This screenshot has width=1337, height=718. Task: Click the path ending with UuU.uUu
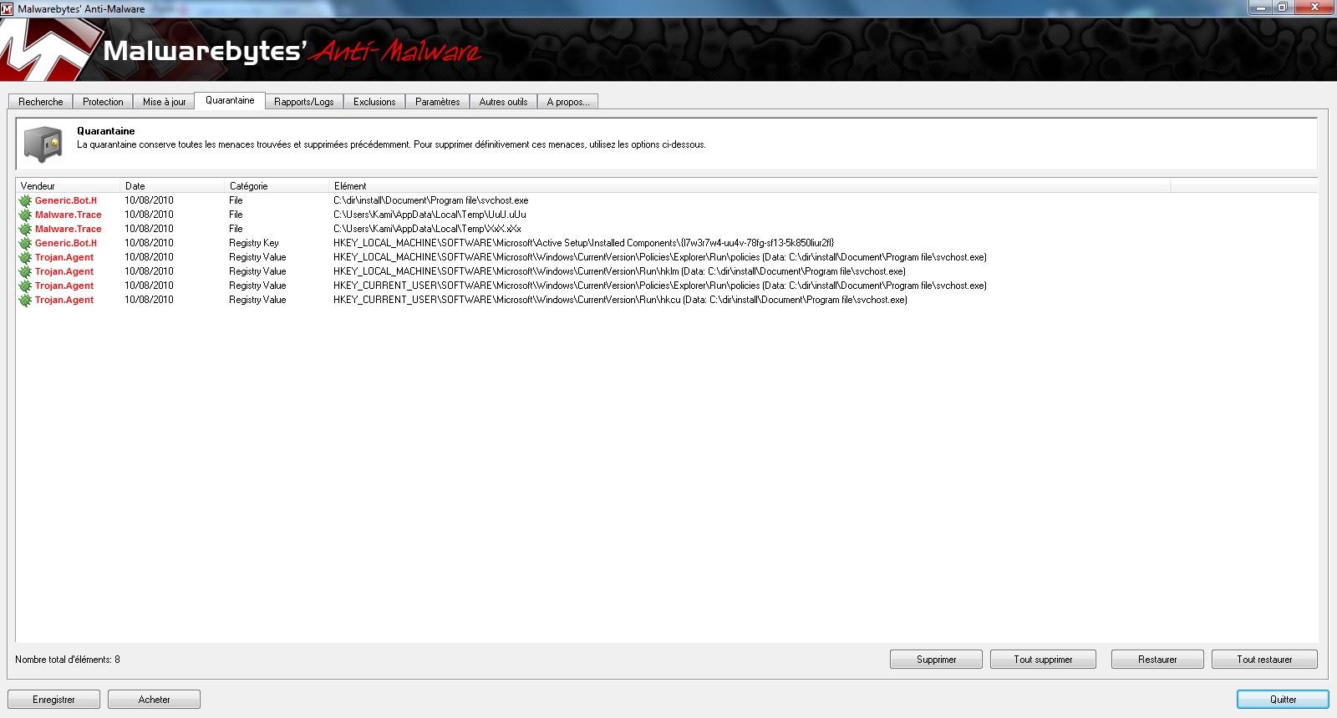point(430,215)
